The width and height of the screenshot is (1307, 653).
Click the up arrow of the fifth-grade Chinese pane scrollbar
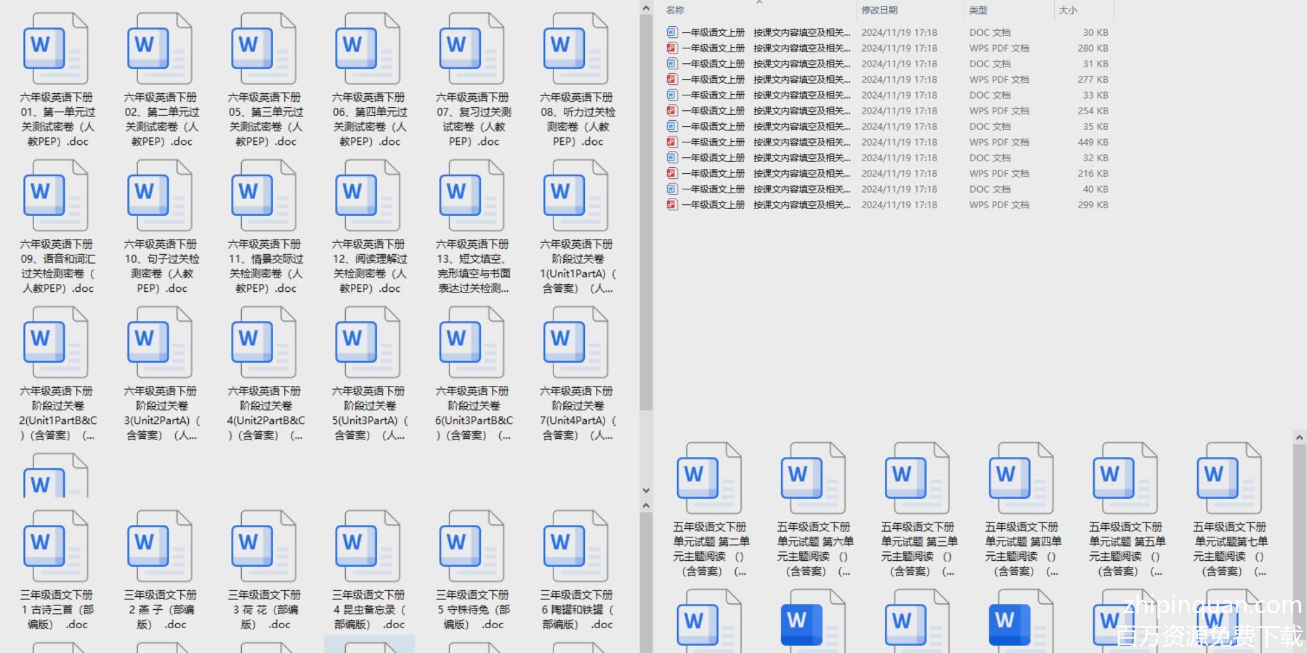click(x=1300, y=438)
